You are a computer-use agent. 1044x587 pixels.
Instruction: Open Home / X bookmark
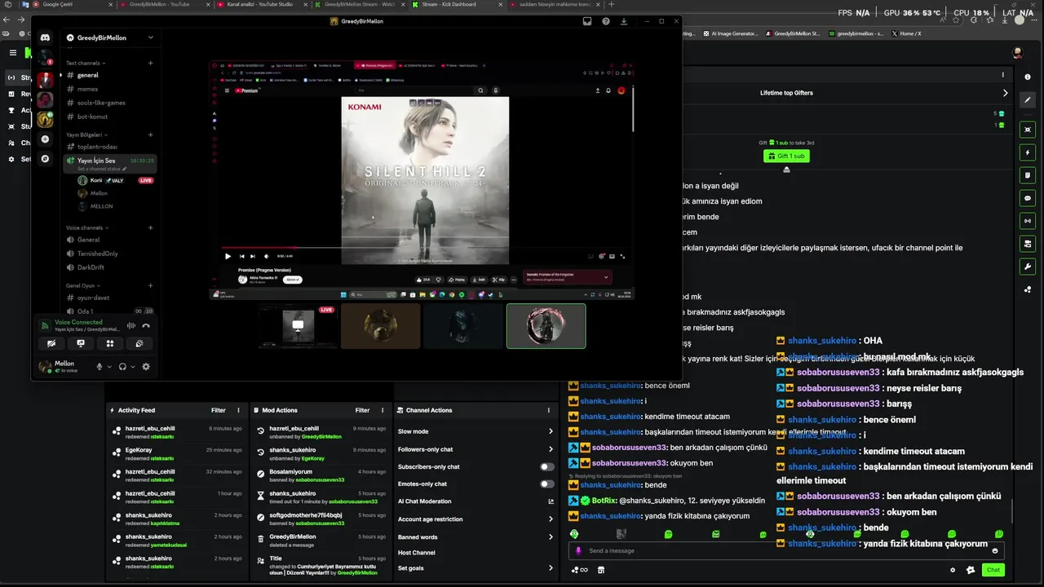coord(906,33)
